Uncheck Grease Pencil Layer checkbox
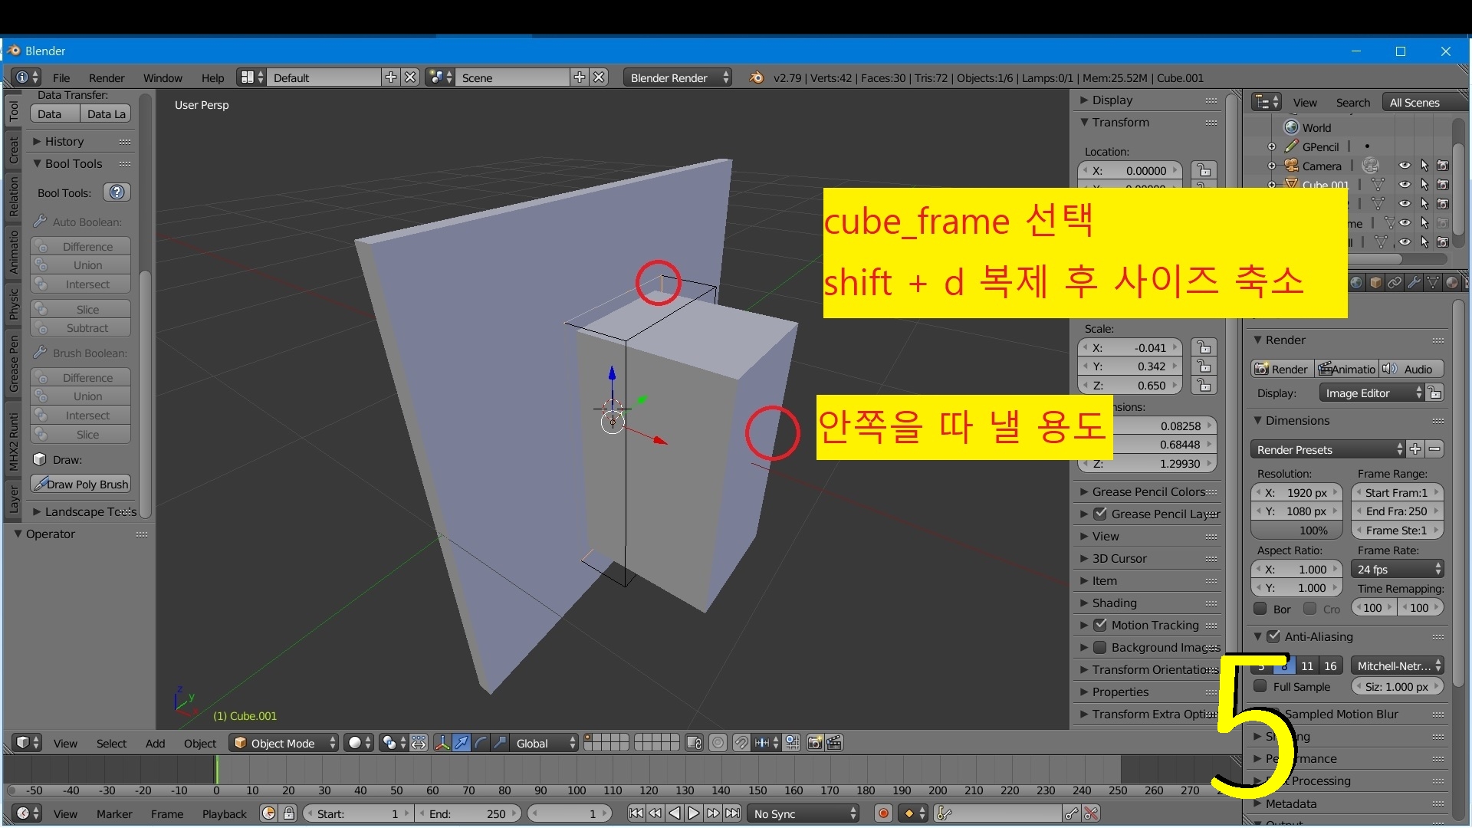 click(1100, 514)
